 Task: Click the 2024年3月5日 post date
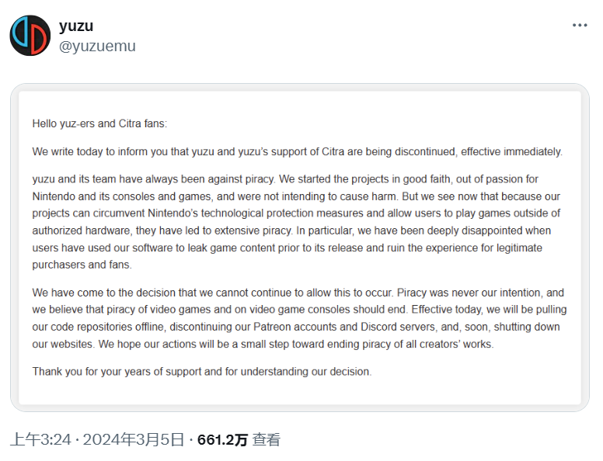click(x=134, y=439)
